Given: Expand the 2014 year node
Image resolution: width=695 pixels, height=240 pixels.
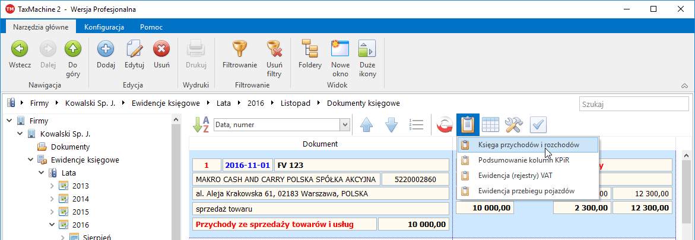Looking at the screenshot, I should pos(52,199).
